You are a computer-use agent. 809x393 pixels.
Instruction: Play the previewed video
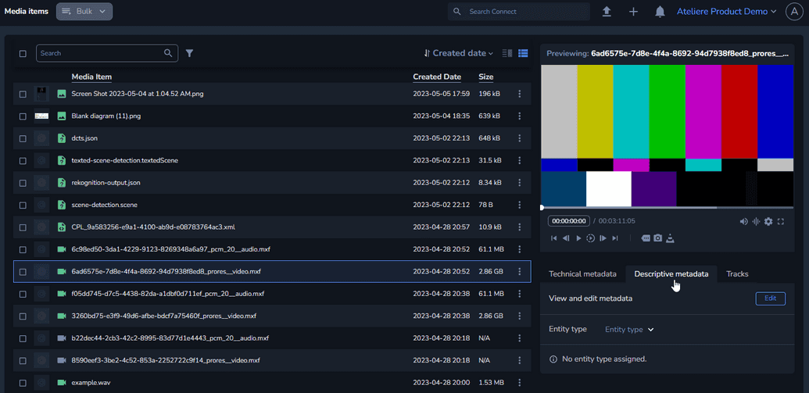tap(578, 238)
